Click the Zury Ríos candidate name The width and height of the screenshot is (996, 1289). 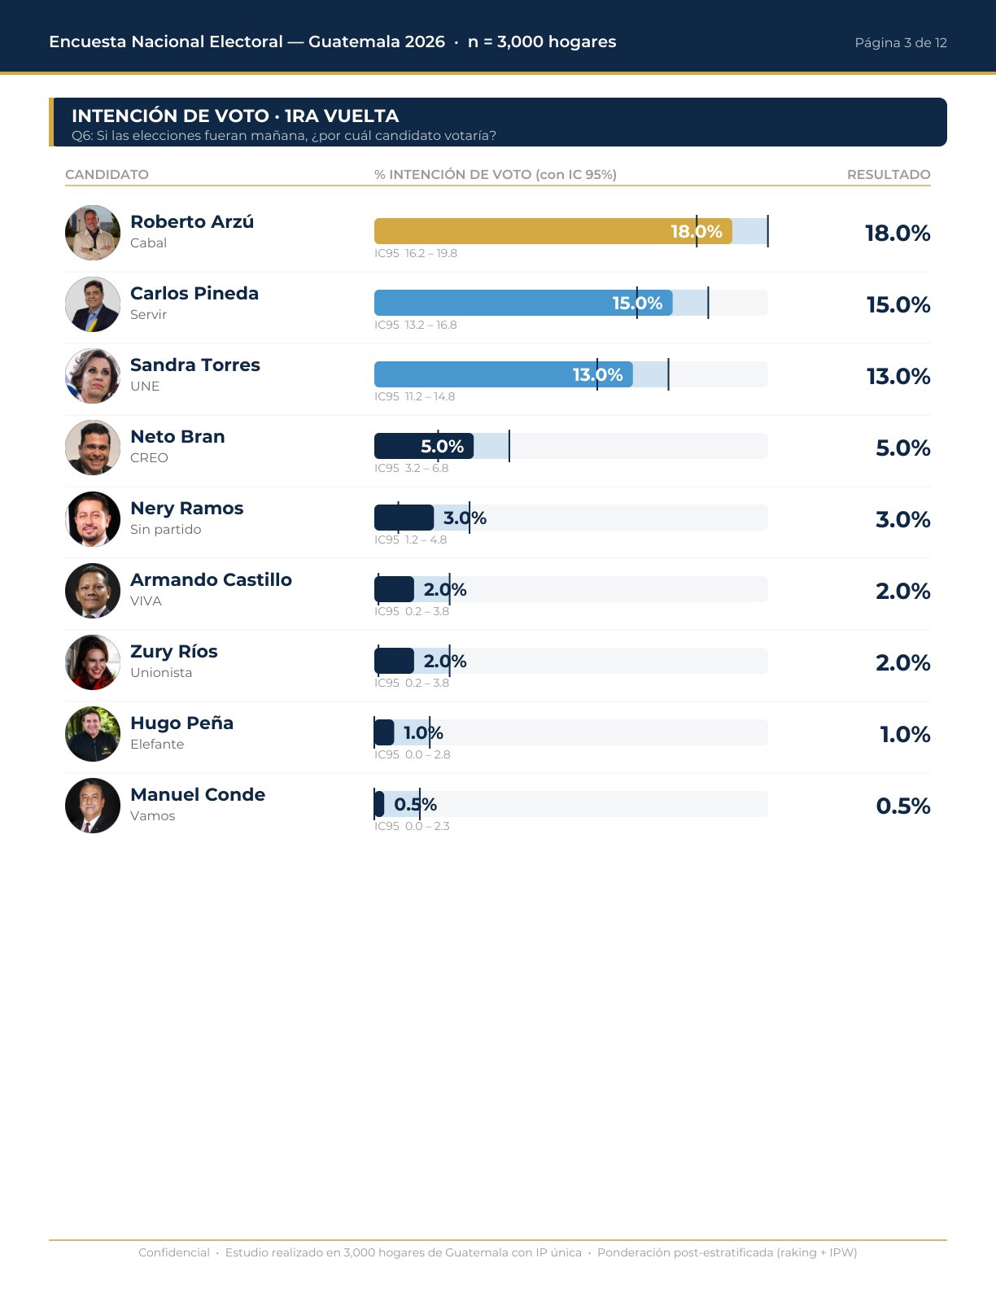pos(174,651)
